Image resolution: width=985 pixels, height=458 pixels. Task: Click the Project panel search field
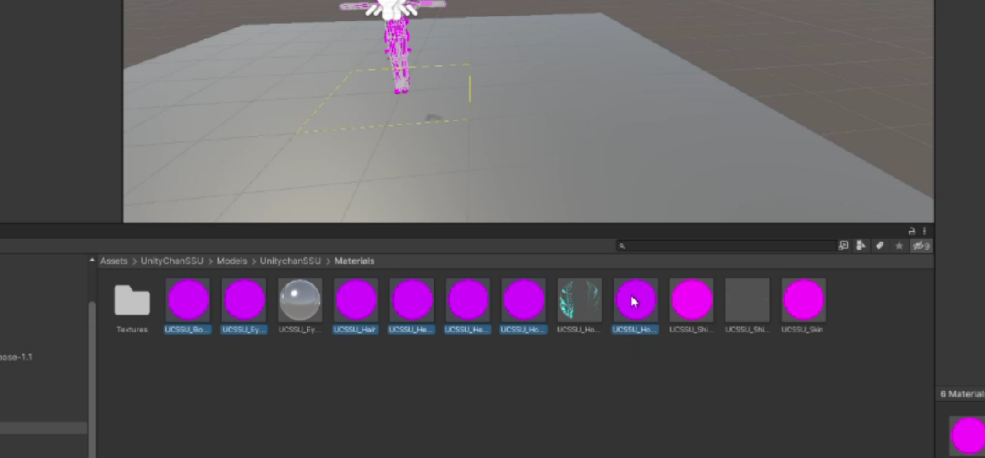coord(726,246)
